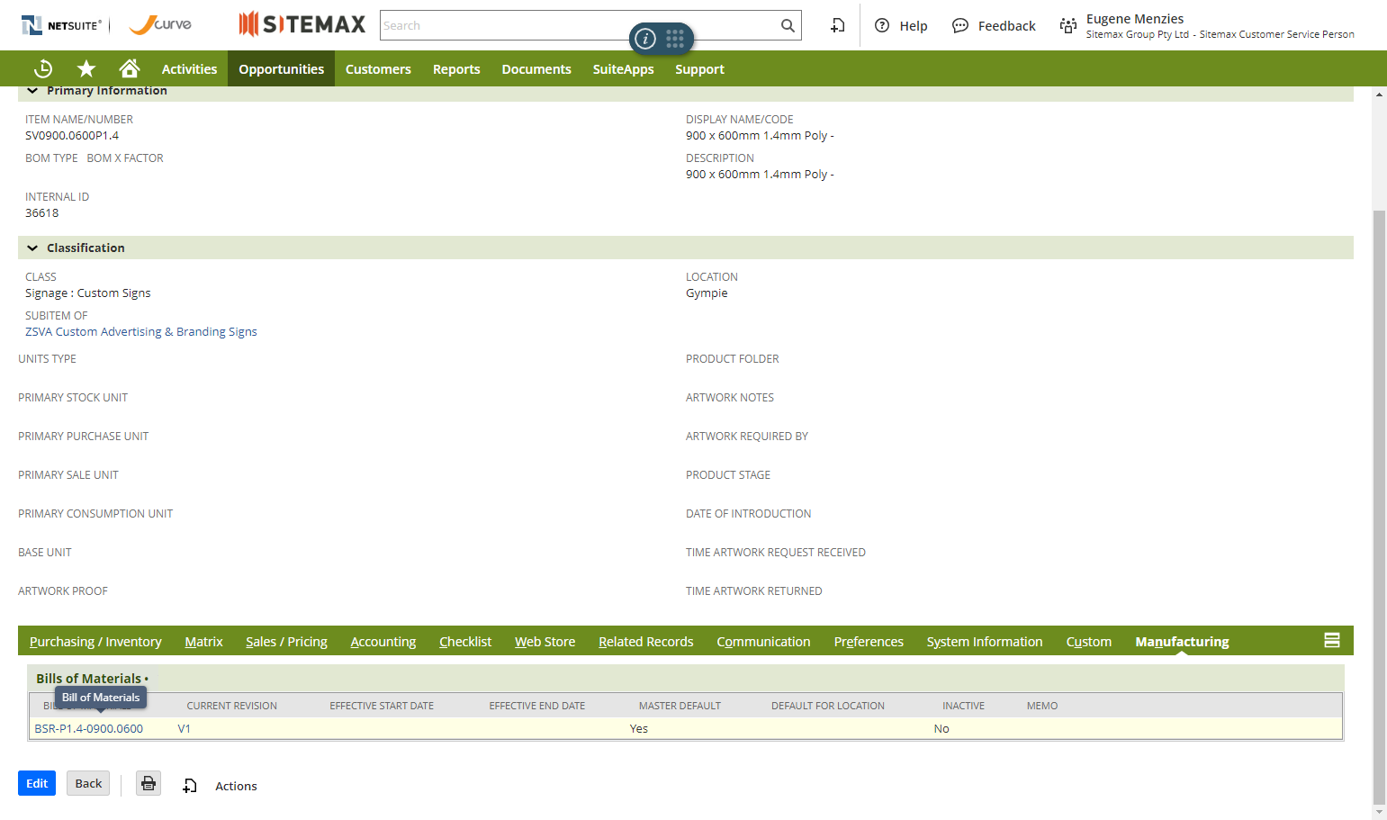Switch to the Purchasing / Inventory tab
The width and height of the screenshot is (1387, 820).
[95, 641]
